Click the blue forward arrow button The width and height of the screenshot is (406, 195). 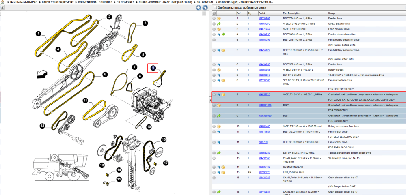point(204,8)
